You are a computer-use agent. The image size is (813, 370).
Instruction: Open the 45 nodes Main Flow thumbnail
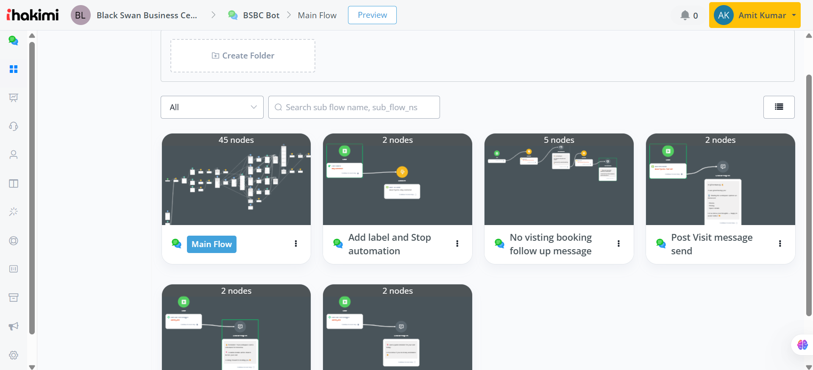tap(236, 179)
